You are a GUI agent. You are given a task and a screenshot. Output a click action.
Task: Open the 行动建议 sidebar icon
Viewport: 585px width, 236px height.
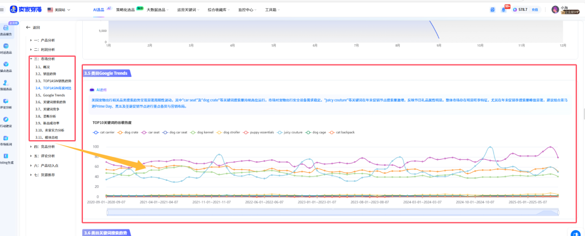[x=6, y=119]
